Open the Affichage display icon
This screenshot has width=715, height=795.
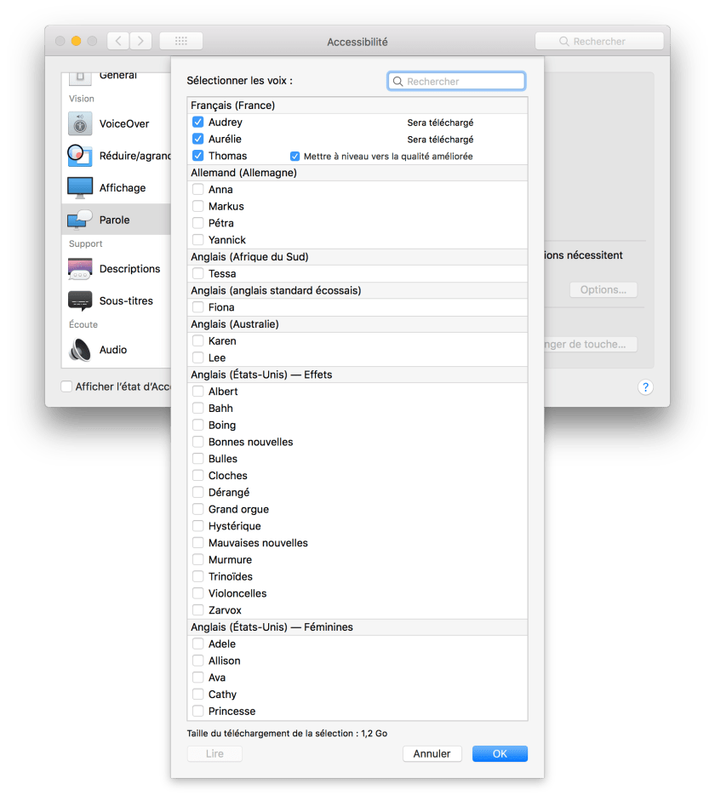(80, 188)
